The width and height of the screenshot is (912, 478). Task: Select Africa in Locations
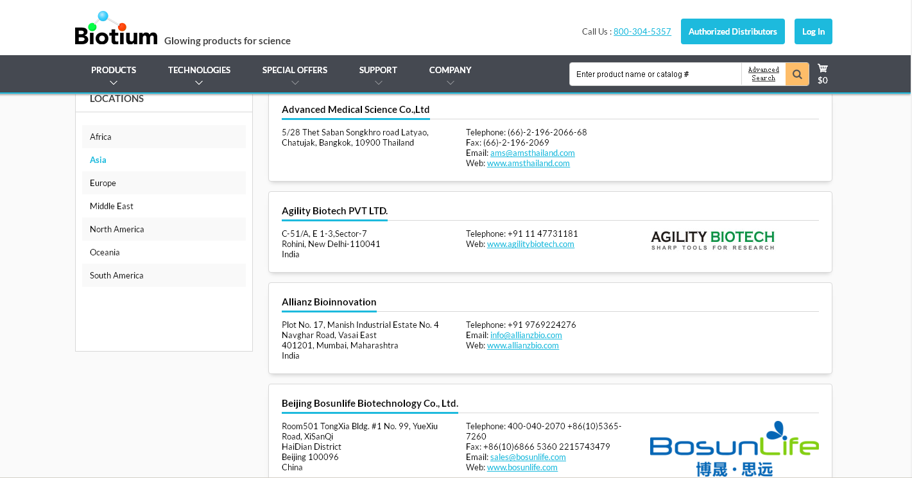[x=164, y=137]
